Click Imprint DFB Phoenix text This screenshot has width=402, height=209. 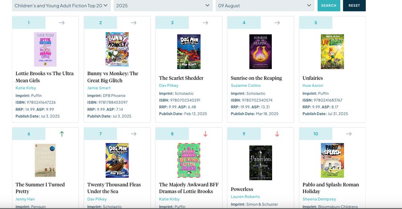tap(107, 96)
